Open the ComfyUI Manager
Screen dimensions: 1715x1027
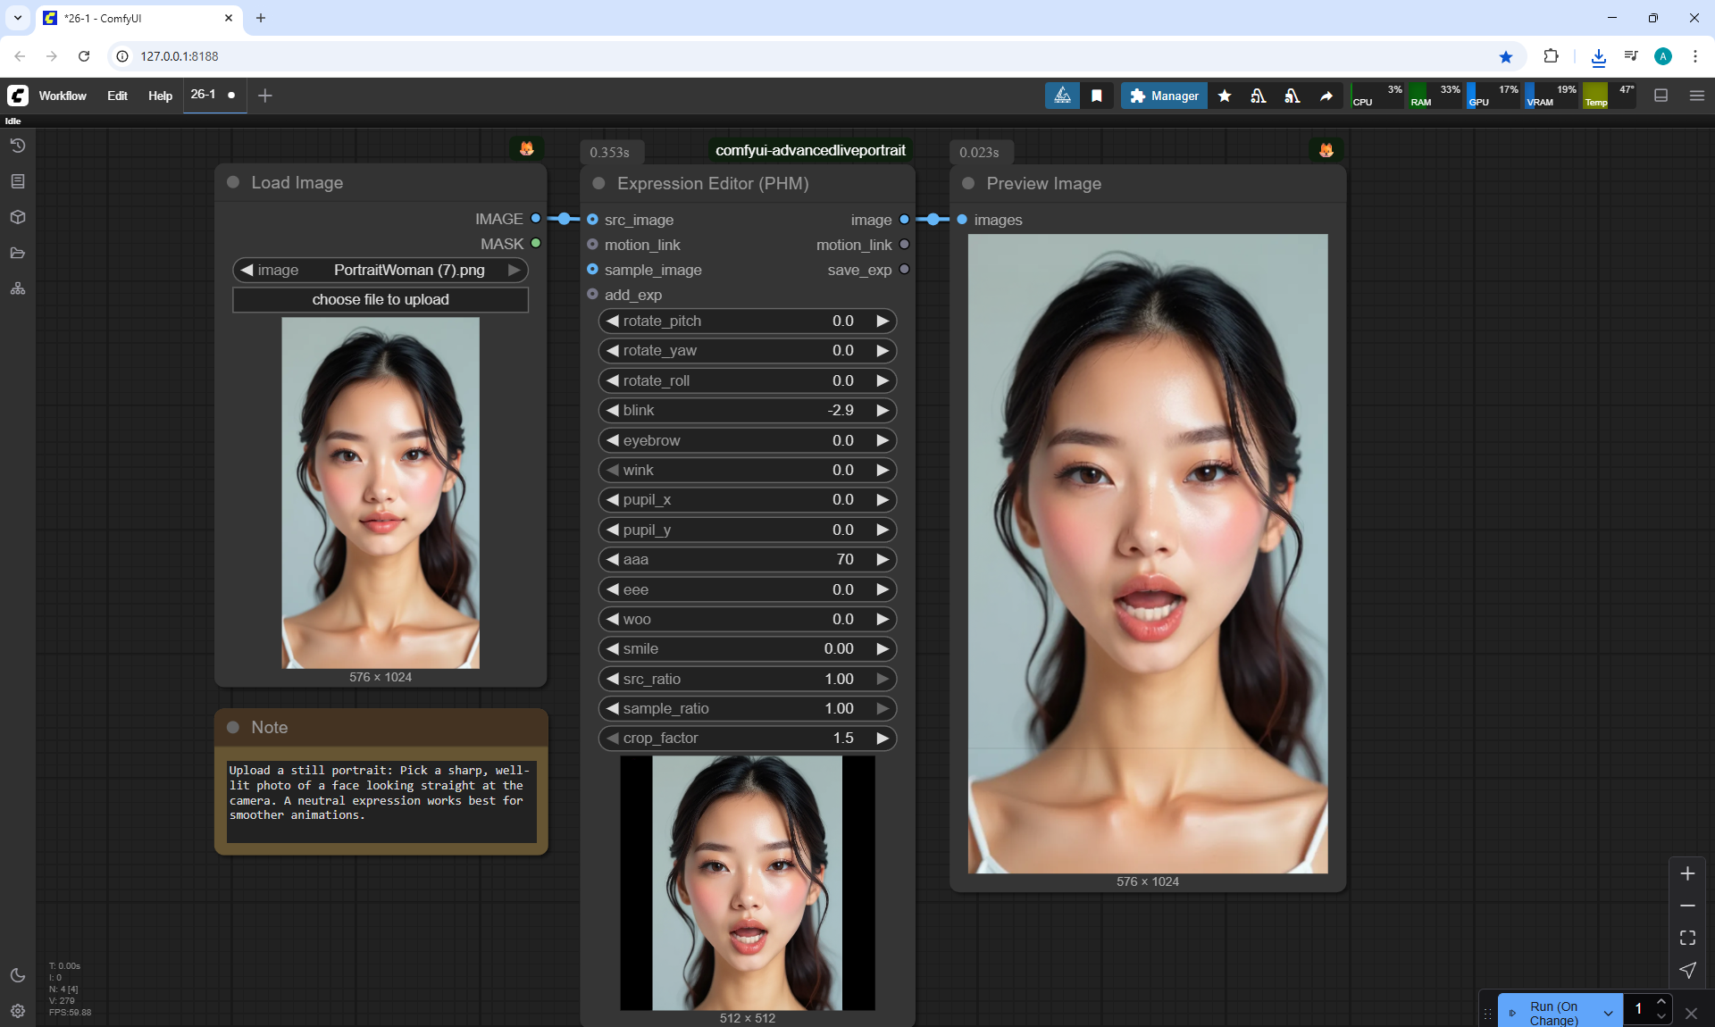click(x=1164, y=96)
